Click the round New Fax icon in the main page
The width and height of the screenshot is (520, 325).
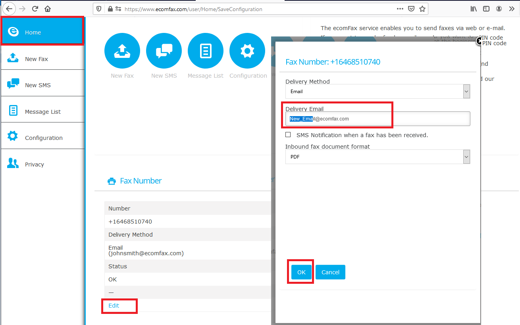[x=122, y=51]
